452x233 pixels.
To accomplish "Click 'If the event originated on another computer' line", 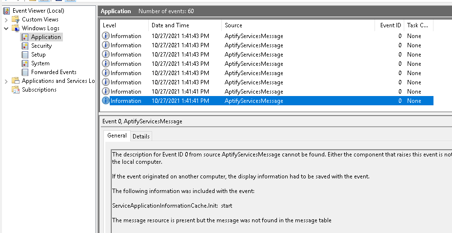I will (241, 176).
